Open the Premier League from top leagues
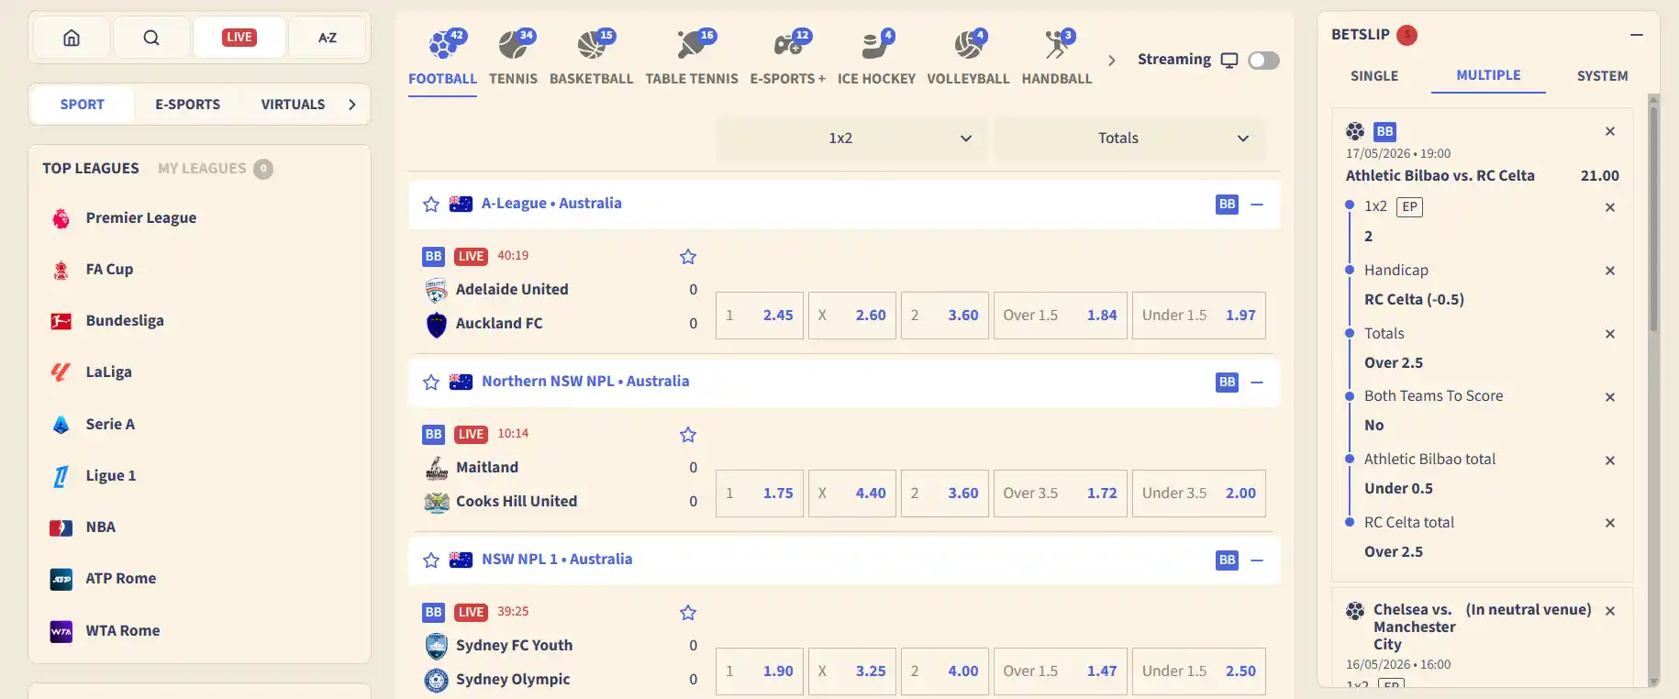The height and width of the screenshot is (699, 1679). [x=141, y=217]
